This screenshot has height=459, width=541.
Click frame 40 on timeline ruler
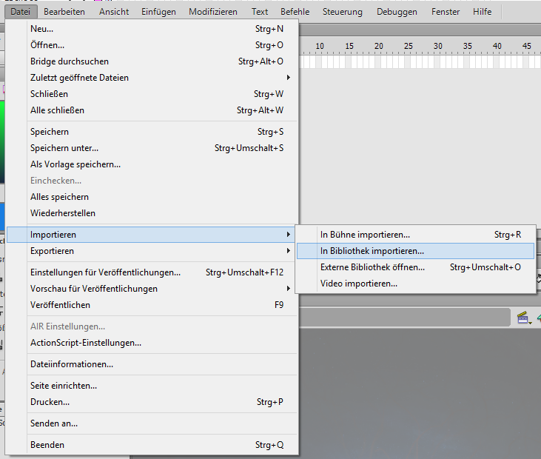pos(497,46)
